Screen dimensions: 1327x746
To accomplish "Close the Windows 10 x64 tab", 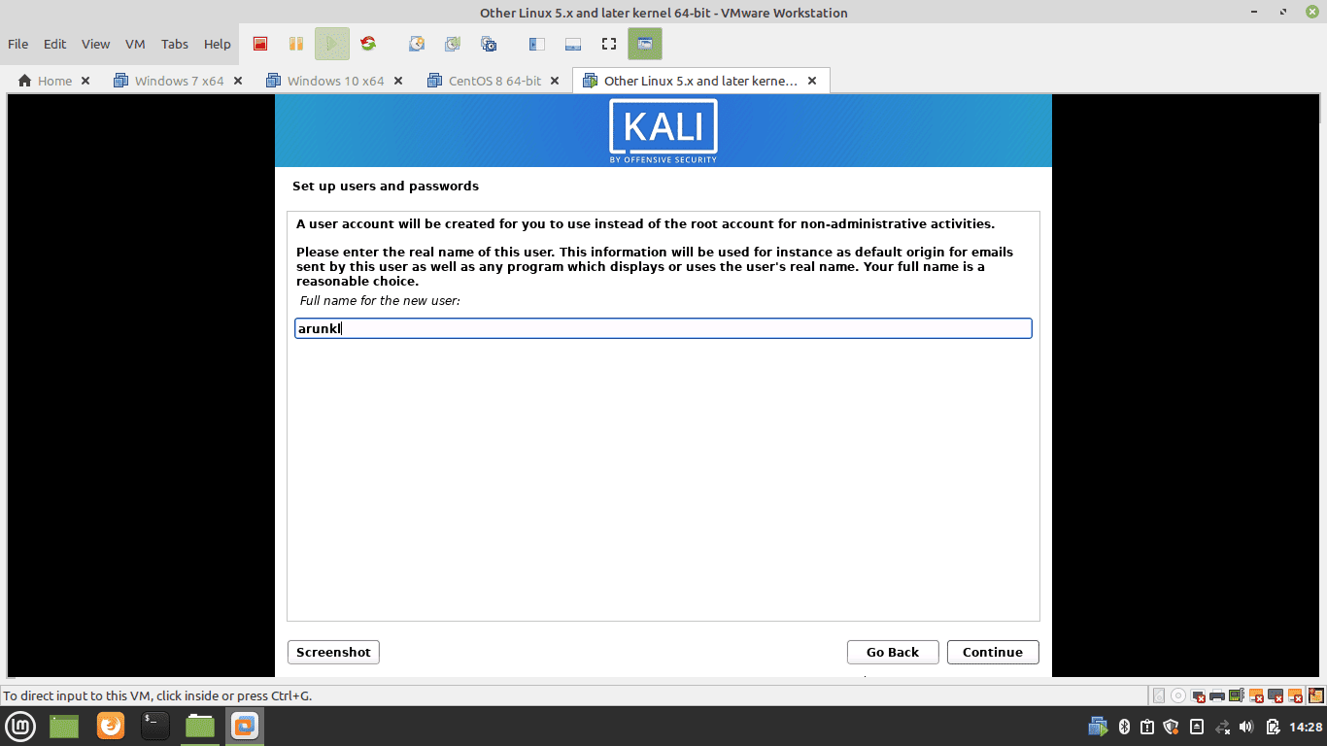I will [x=398, y=81].
